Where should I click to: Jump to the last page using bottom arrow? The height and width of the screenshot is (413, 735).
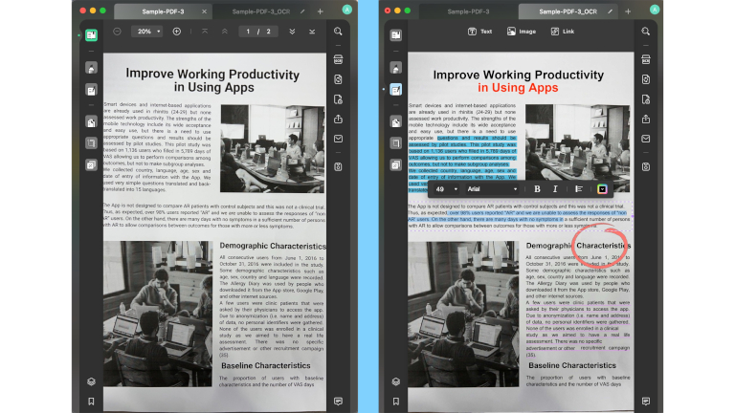[x=311, y=32]
